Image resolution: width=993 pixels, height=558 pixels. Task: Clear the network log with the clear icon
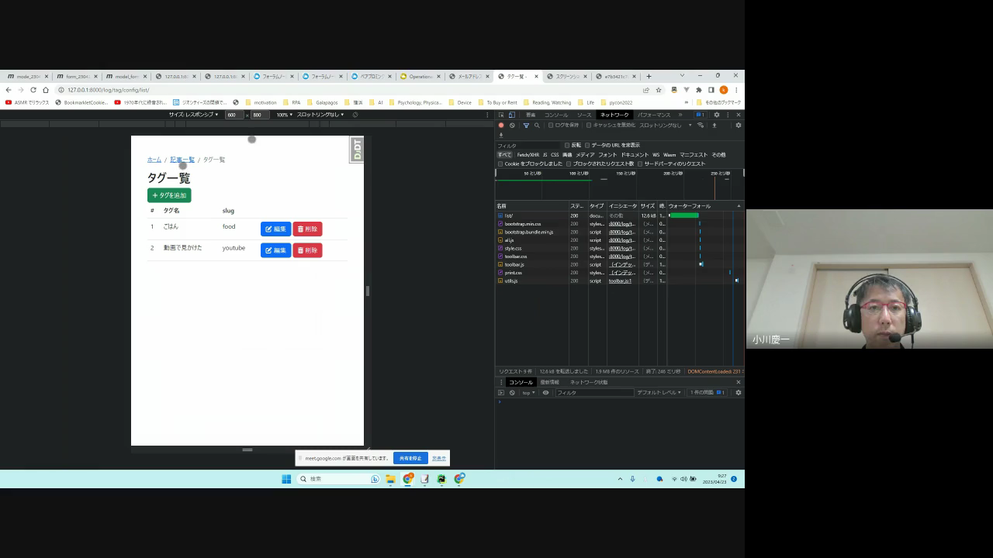pos(512,125)
